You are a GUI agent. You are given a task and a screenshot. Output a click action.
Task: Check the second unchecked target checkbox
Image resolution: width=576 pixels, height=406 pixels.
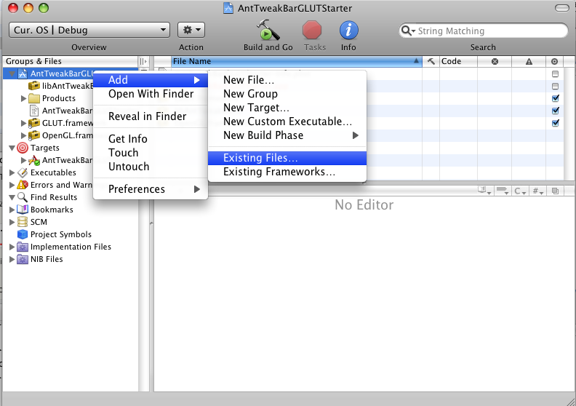tap(556, 87)
